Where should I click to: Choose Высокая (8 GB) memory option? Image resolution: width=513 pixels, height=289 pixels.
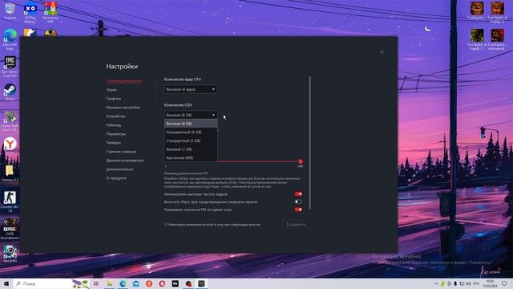click(191, 124)
